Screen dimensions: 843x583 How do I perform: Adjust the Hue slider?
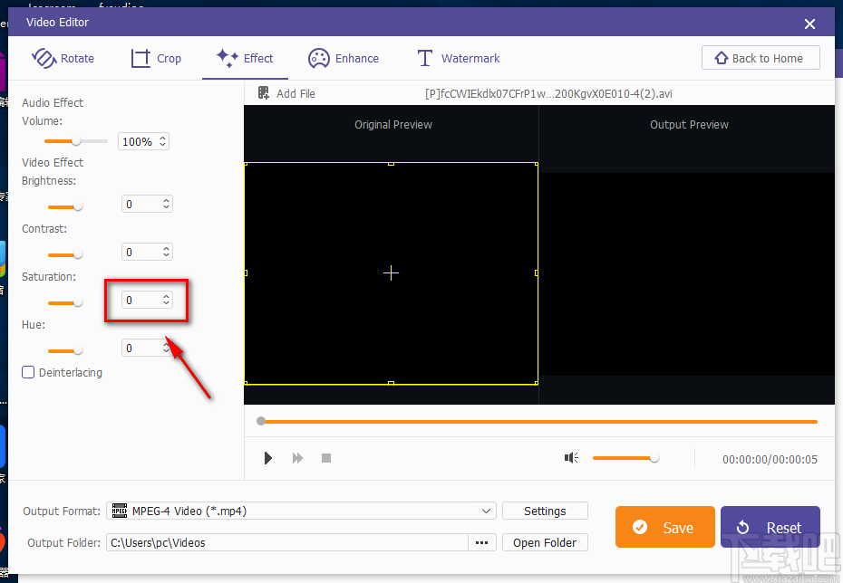65,350
